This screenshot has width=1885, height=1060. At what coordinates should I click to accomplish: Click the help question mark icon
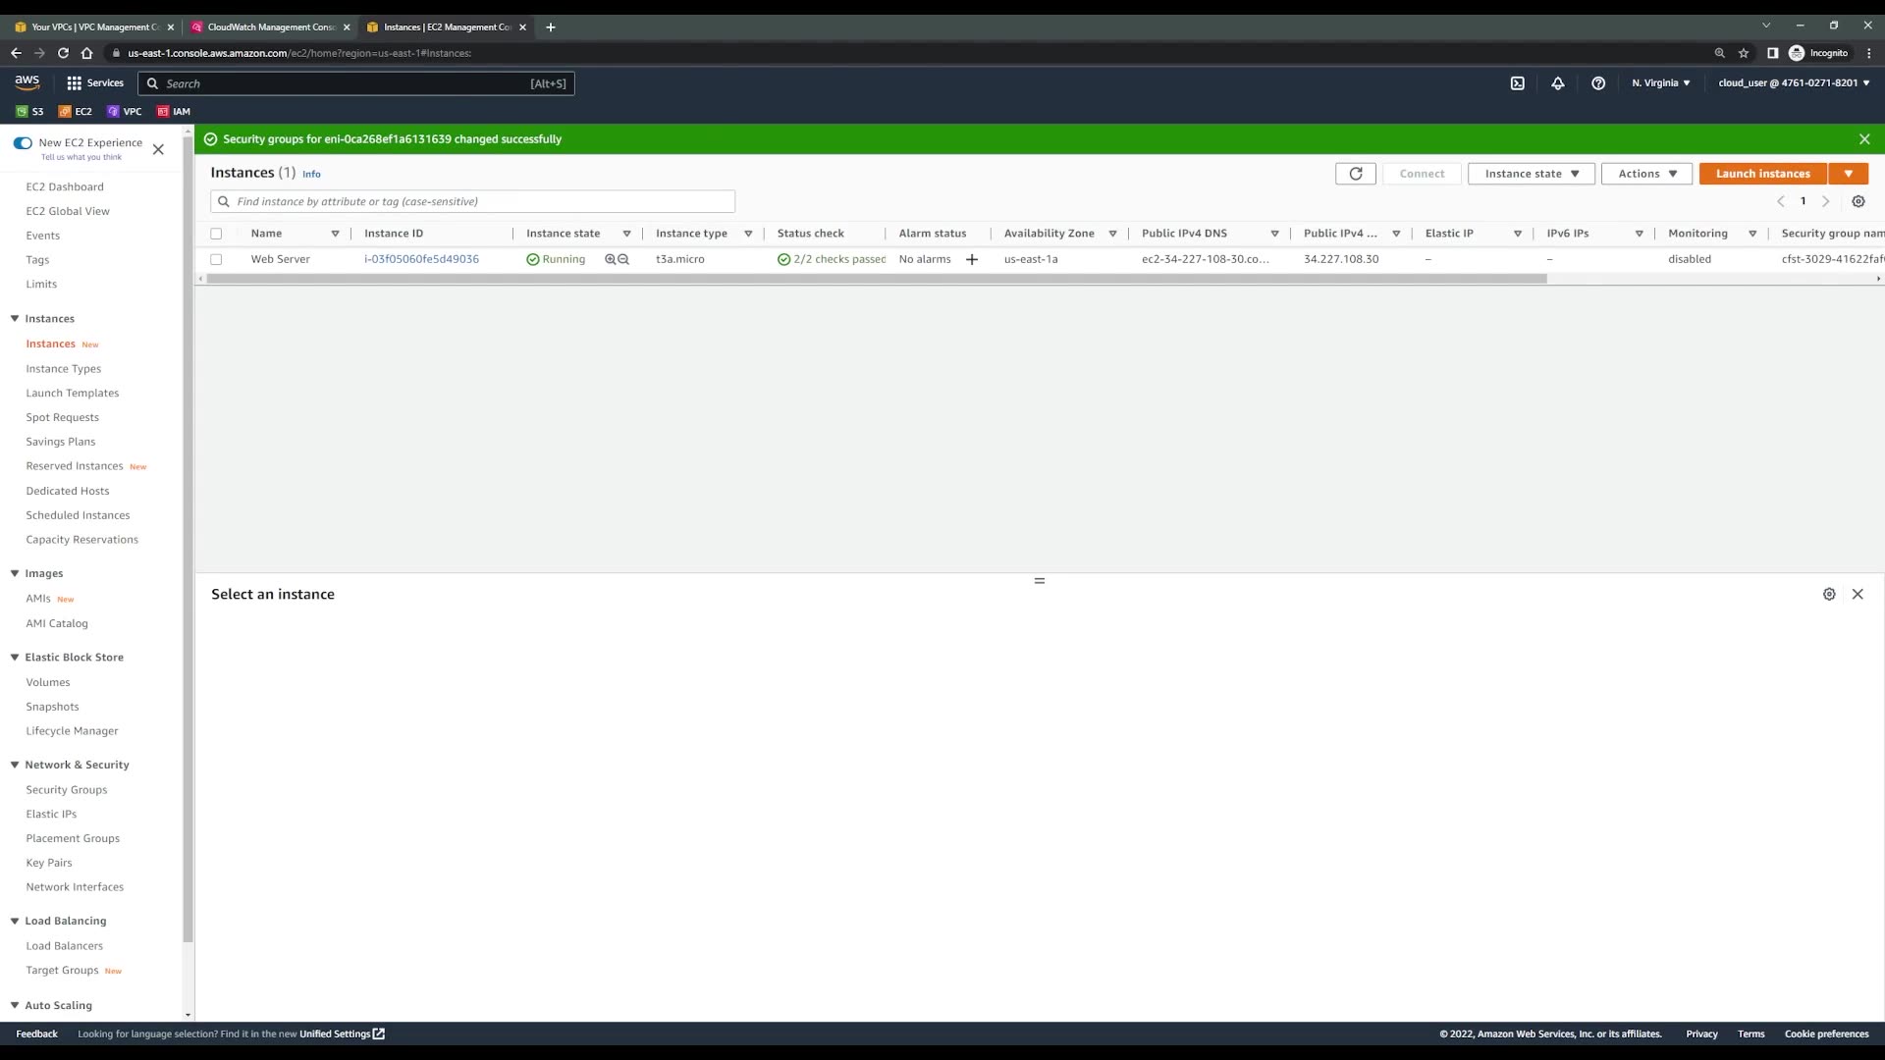[1598, 83]
